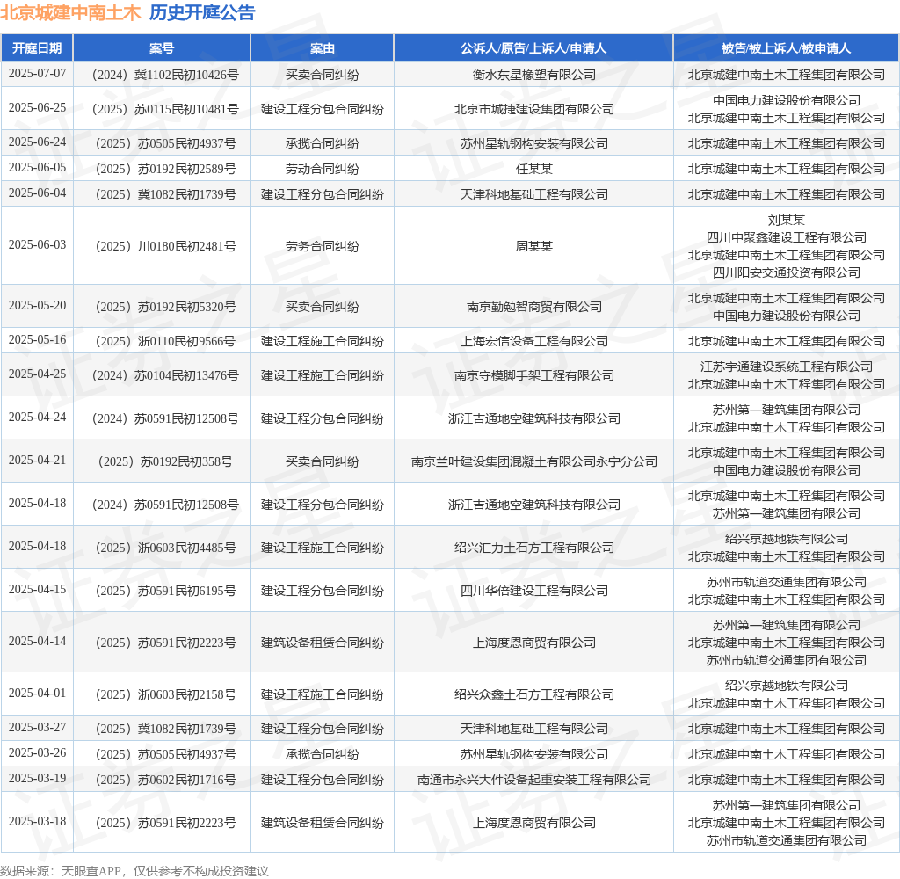Select date cell 2025-07-07
The width and height of the screenshot is (900, 879).
coord(37,74)
